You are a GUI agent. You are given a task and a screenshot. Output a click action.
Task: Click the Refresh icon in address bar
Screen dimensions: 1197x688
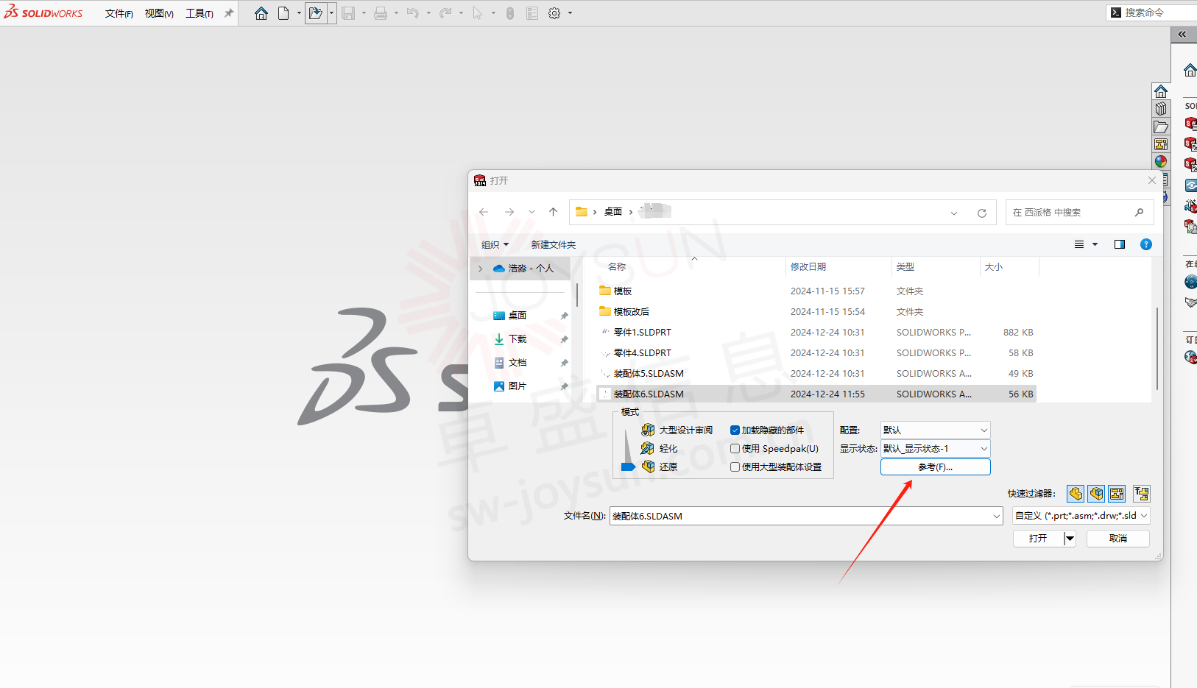981,213
